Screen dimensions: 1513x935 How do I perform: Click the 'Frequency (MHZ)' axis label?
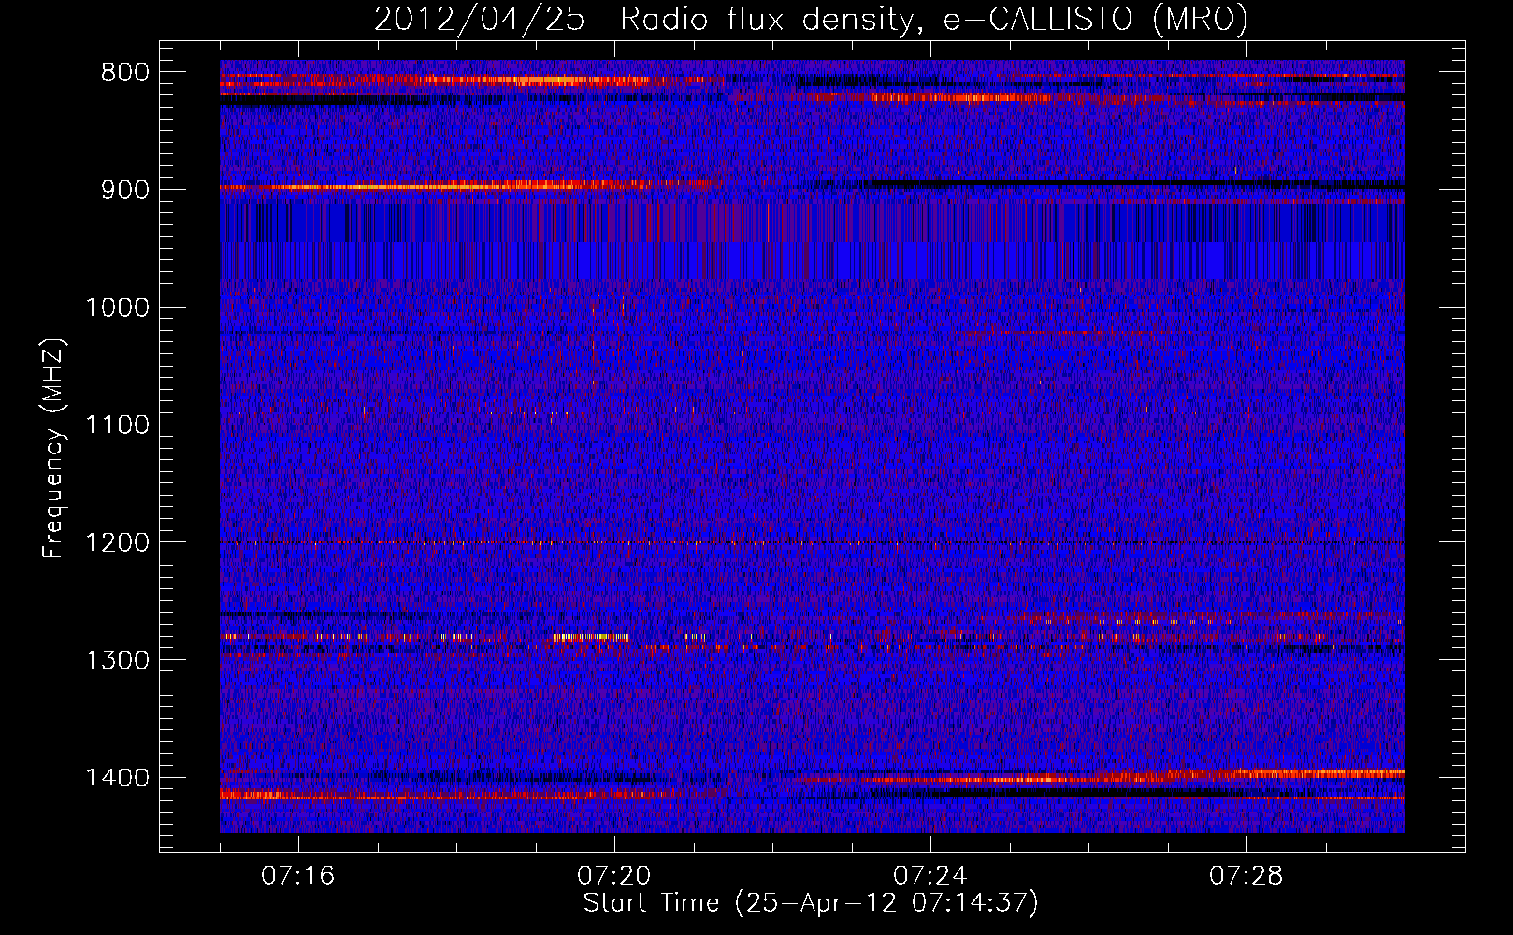pos(54,448)
